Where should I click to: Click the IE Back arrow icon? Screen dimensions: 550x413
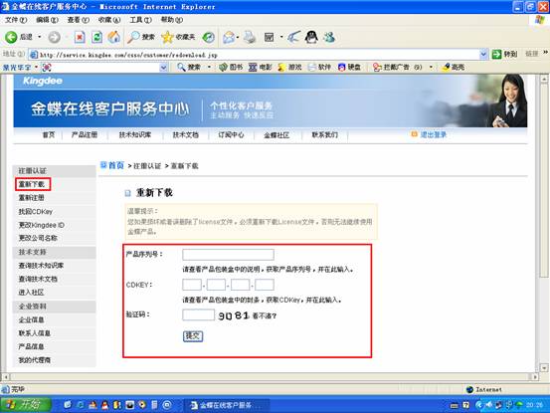tap(11, 37)
